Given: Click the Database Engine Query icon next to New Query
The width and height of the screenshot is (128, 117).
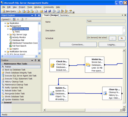Looking at the screenshot, I should tap(19, 11).
